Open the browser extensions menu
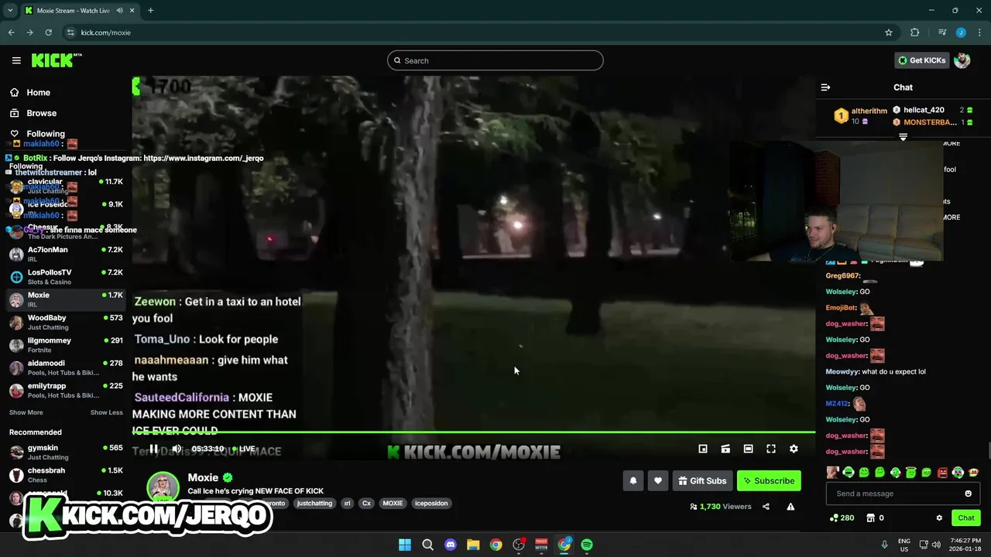 [x=914, y=32]
